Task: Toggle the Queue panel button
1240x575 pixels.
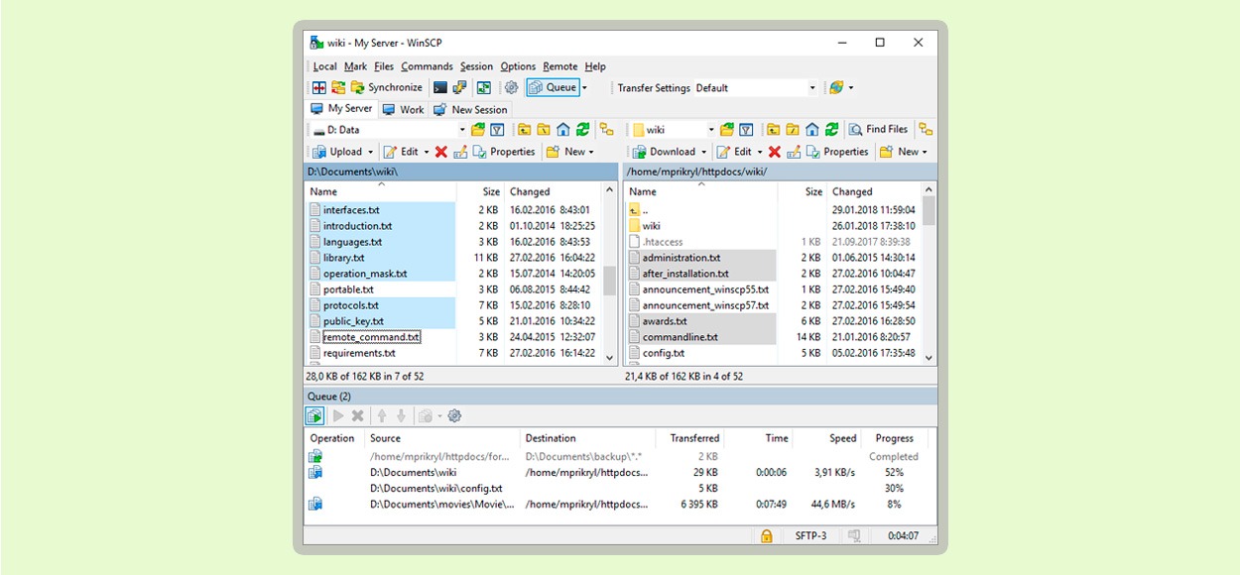Action: [553, 87]
